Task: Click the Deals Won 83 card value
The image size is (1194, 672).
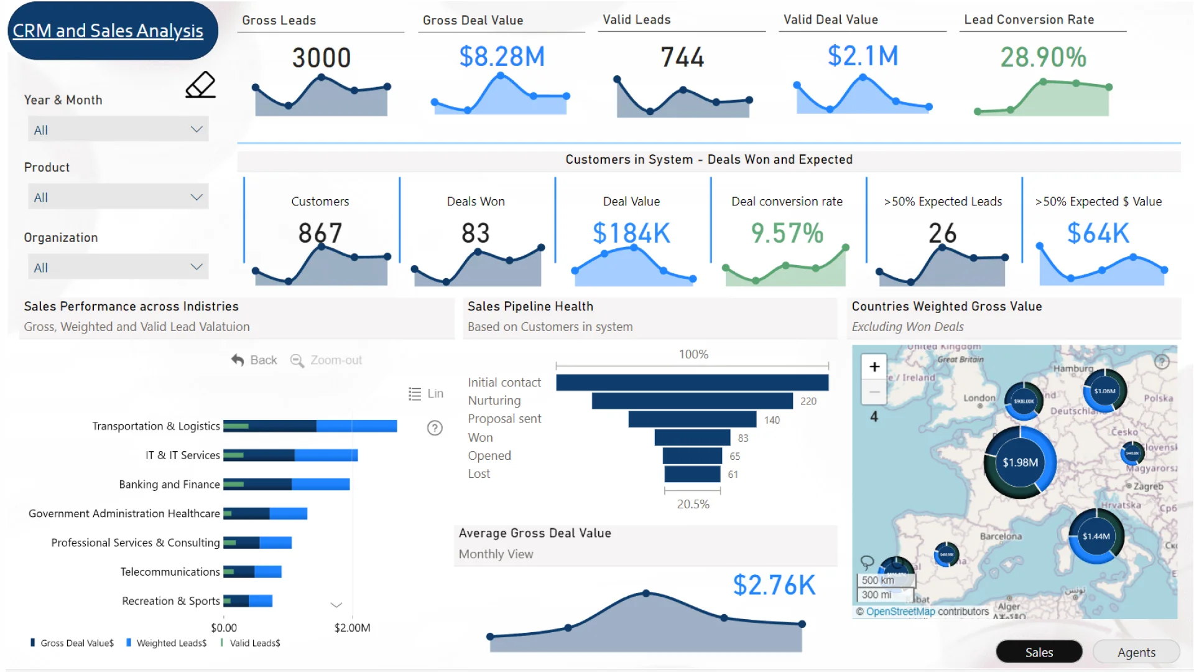Action: click(476, 233)
